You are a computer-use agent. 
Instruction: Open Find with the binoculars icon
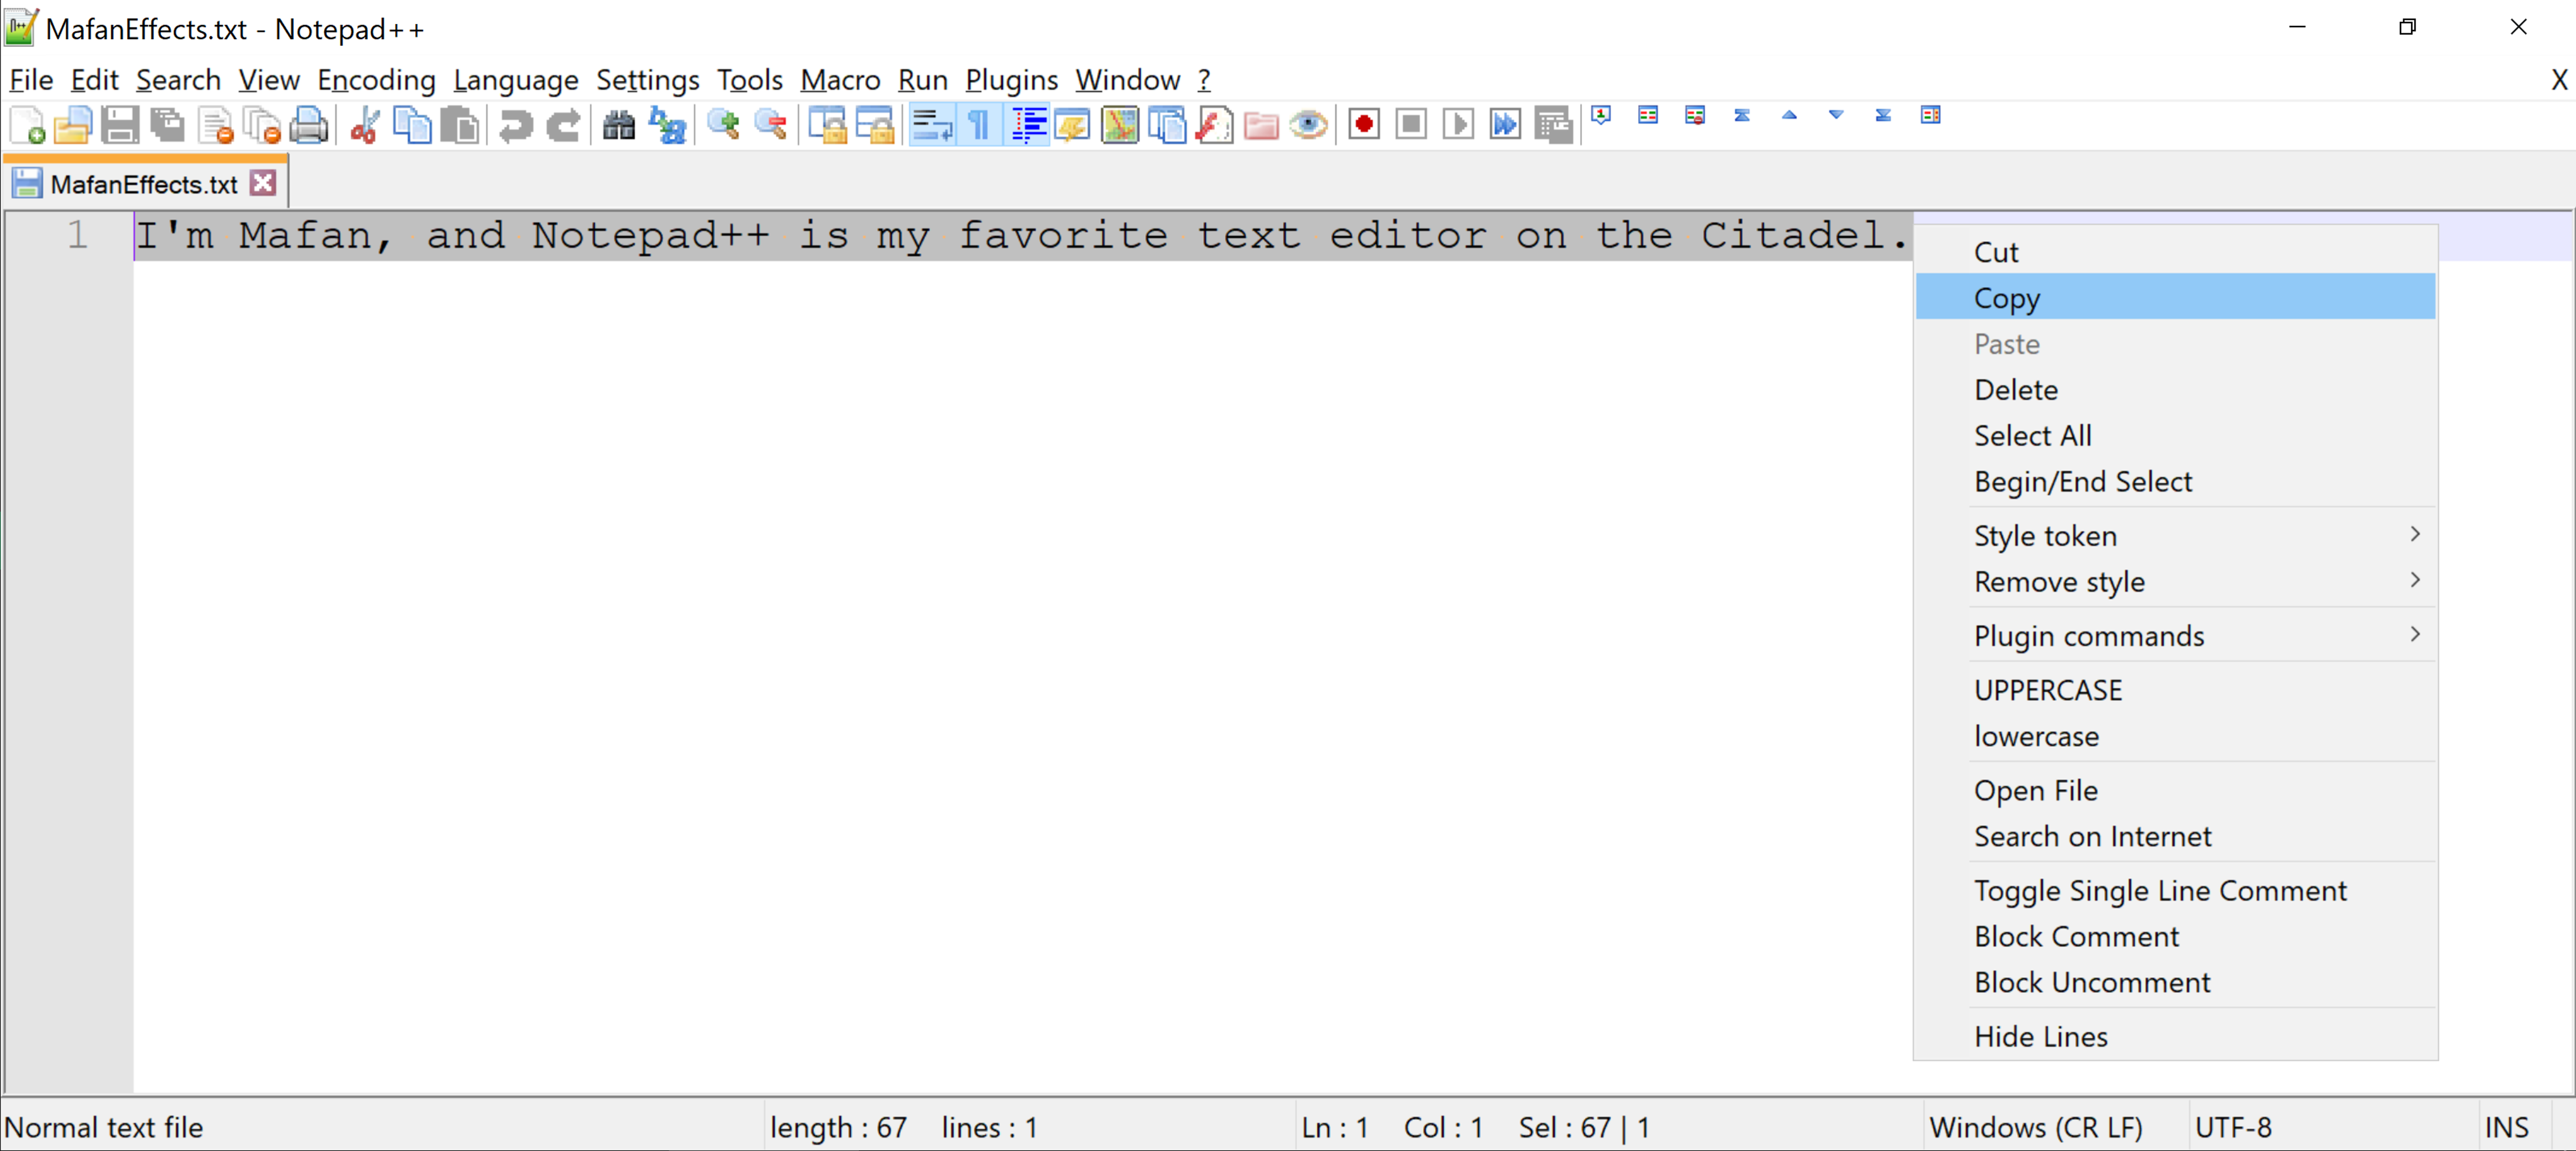coord(619,126)
